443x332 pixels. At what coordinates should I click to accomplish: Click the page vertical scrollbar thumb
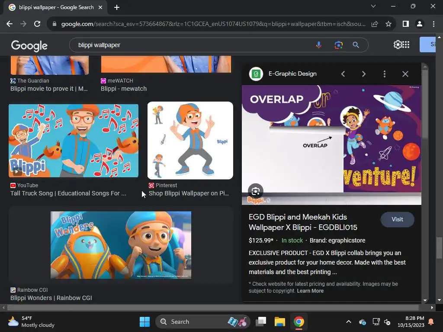tap(439, 248)
